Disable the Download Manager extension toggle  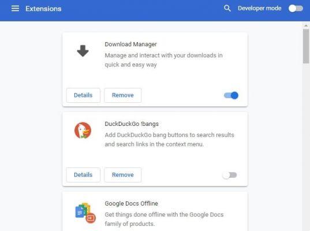click(x=231, y=95)
